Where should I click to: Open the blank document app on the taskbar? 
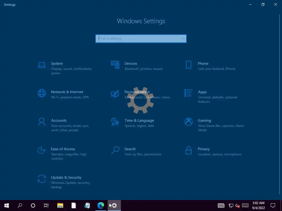click(x=74, y=206)
